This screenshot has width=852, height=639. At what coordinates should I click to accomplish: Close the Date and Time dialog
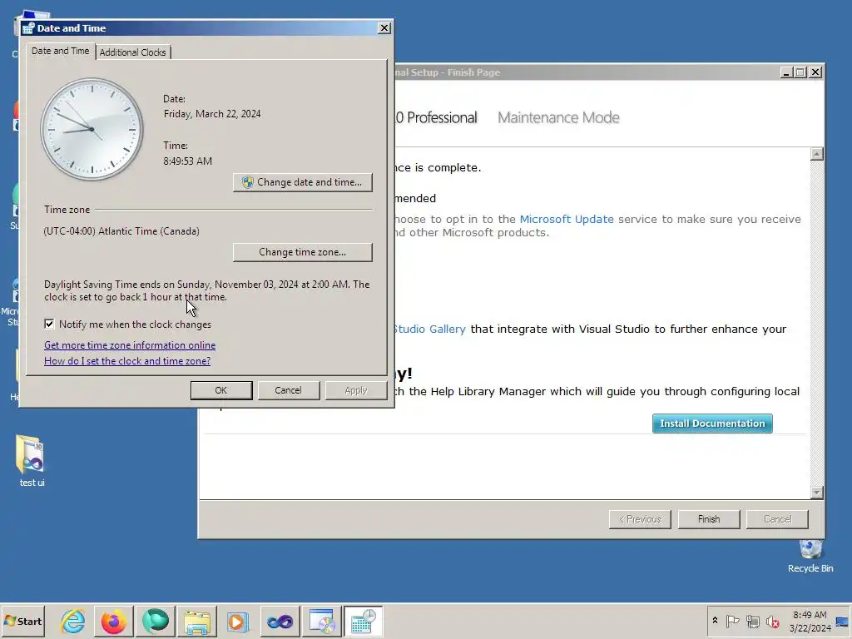(384, 27)
